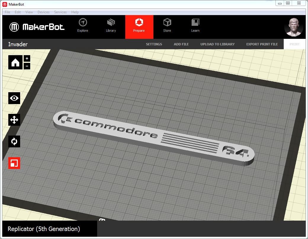Open the View menu
Image resolution: width=308 pixels, height=239 pixels.
click(29, 12)
